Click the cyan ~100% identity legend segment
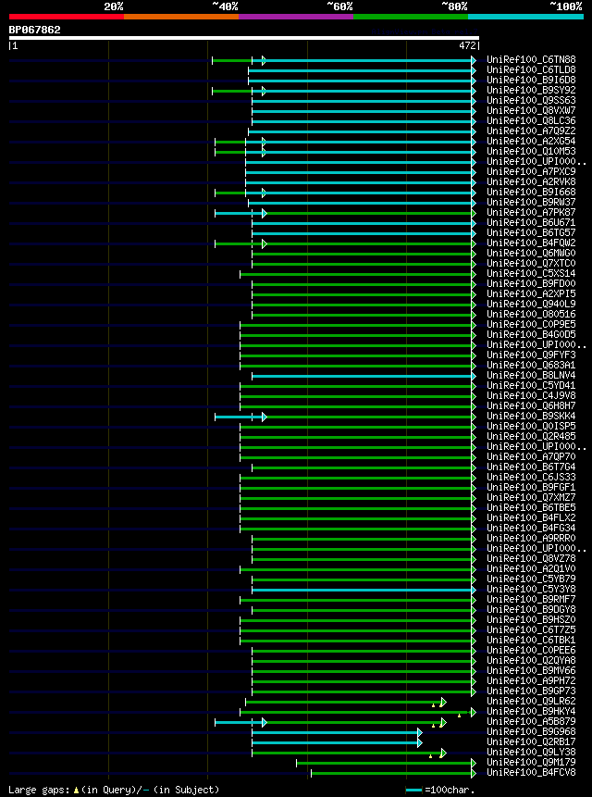This screenshot has height=797, width=592. pyautogui.click(x=525, y=17)
